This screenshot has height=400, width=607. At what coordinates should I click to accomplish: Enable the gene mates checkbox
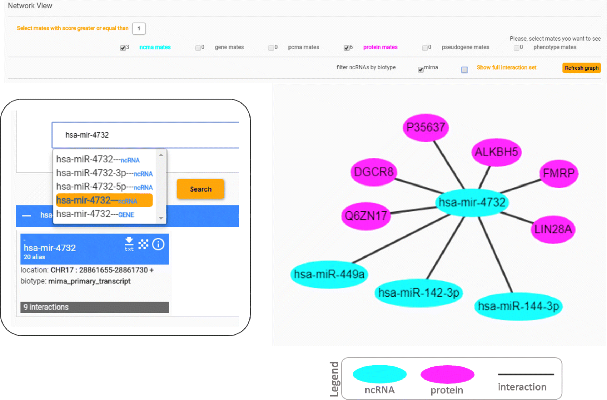click(198, 48)
